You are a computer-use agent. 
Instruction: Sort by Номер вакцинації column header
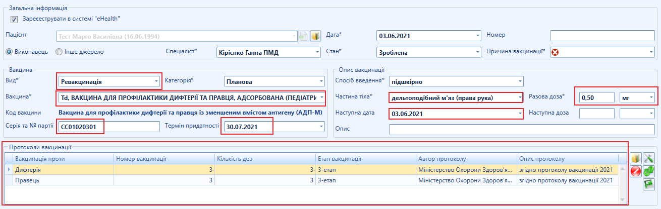pyautogui.click(x=164, y=159)
